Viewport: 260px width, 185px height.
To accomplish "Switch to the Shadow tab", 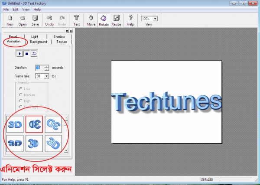I will point(59,36).
